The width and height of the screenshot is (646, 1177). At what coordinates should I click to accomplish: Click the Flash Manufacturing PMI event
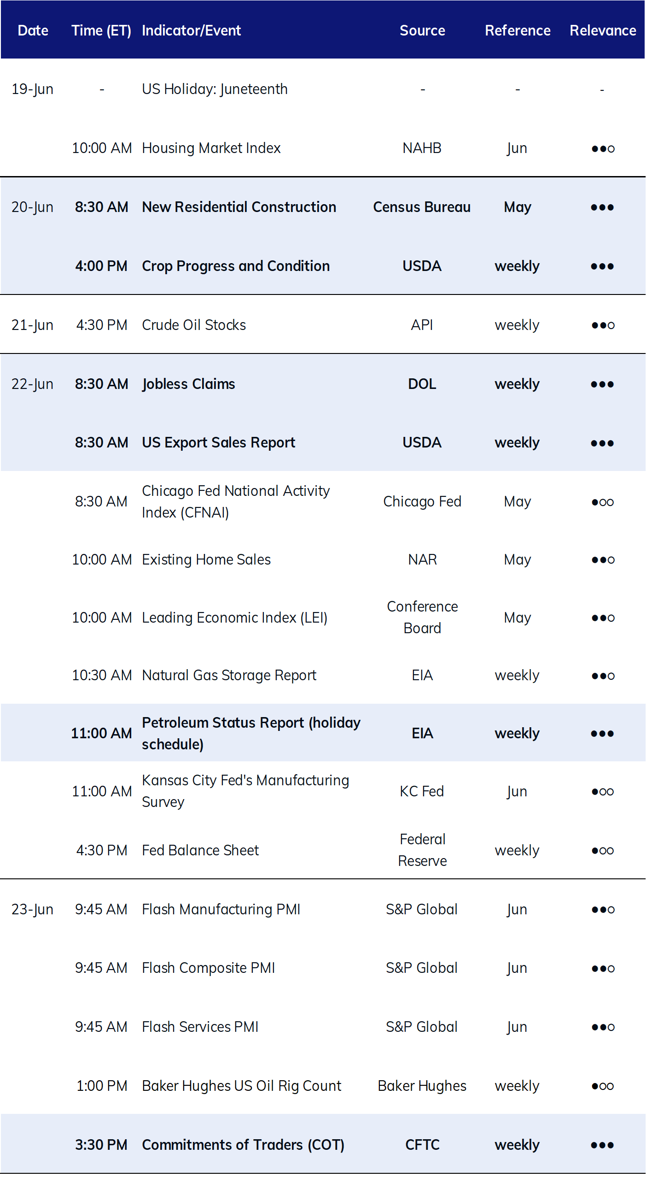(221, 909)
